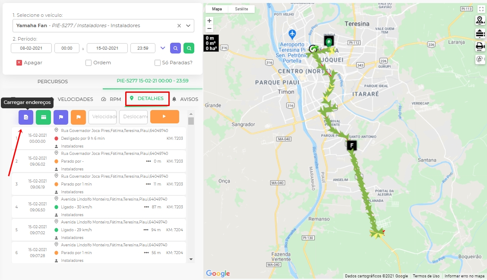Viewport: 487px width, 280px height.
Task: Open the vehicle selection dropdown arrow
Action: 188,26
